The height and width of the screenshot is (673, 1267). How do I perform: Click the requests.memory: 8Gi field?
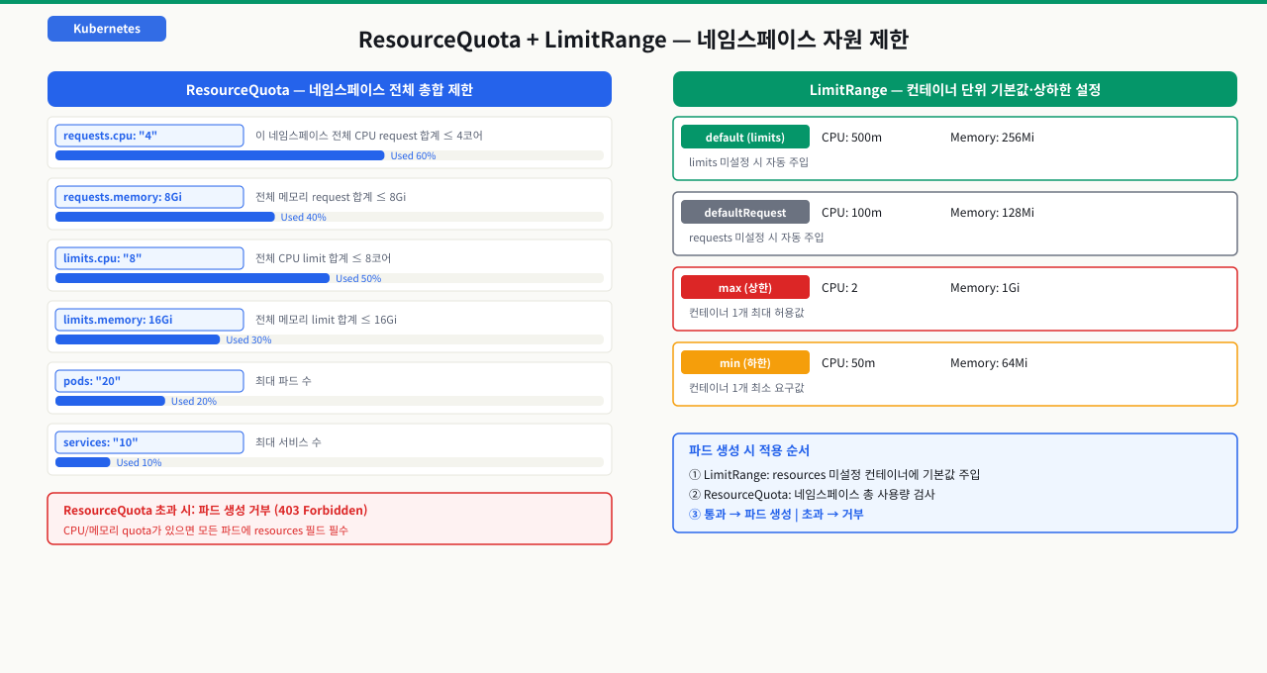(149, 197)
